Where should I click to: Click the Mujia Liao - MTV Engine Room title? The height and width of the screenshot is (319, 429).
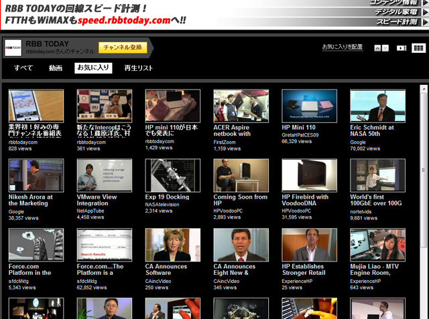click(x=375, y=270)
